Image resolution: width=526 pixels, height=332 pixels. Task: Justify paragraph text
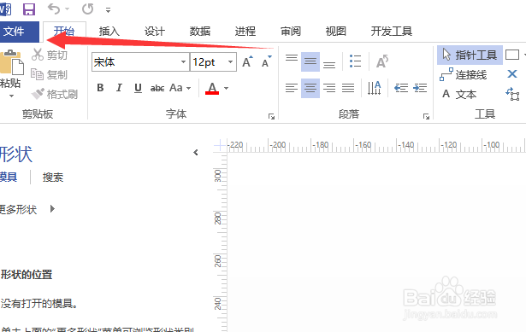pos(348,88)
